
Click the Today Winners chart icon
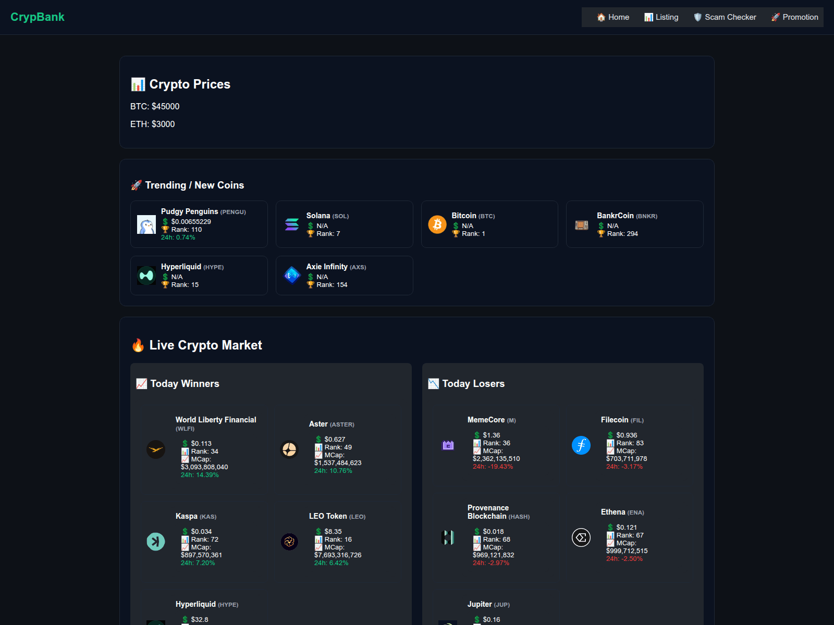click(141, 384)
